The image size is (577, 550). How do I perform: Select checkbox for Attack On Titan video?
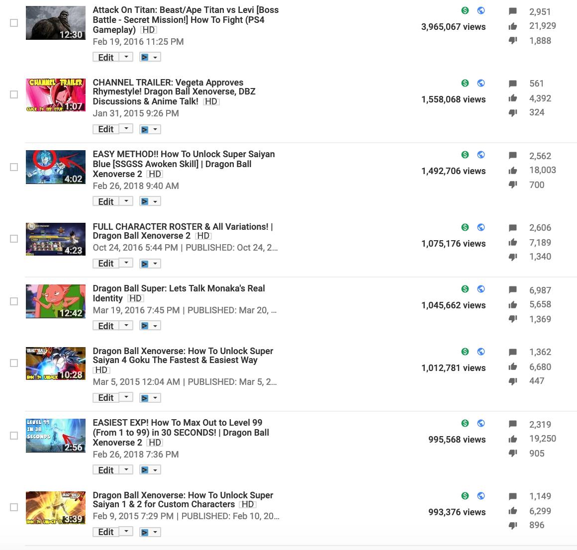pos(14,23)
